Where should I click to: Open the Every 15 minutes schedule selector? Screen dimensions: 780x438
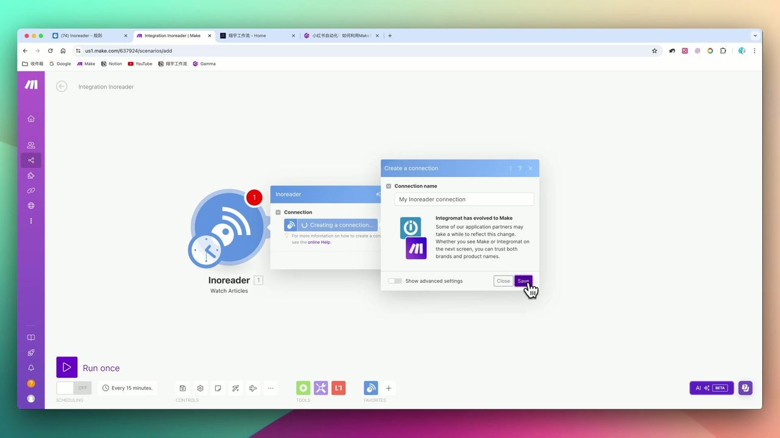(127, 388)
